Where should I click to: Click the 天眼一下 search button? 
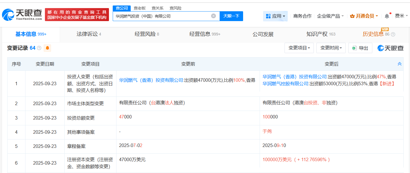coord(232,16)
